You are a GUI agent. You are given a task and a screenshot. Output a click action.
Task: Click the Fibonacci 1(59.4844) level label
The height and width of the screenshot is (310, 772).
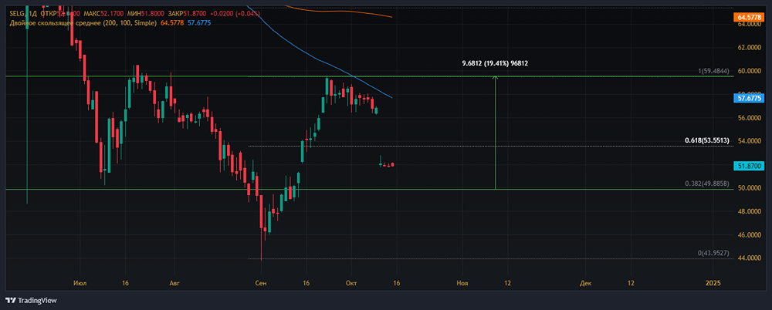point(714,72)
